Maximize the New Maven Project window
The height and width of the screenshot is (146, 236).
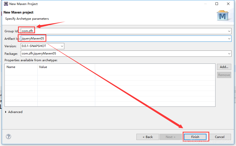click(217, 4)
